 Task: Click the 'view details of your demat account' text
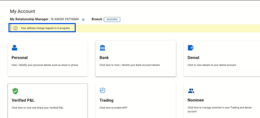click(217, 65)
